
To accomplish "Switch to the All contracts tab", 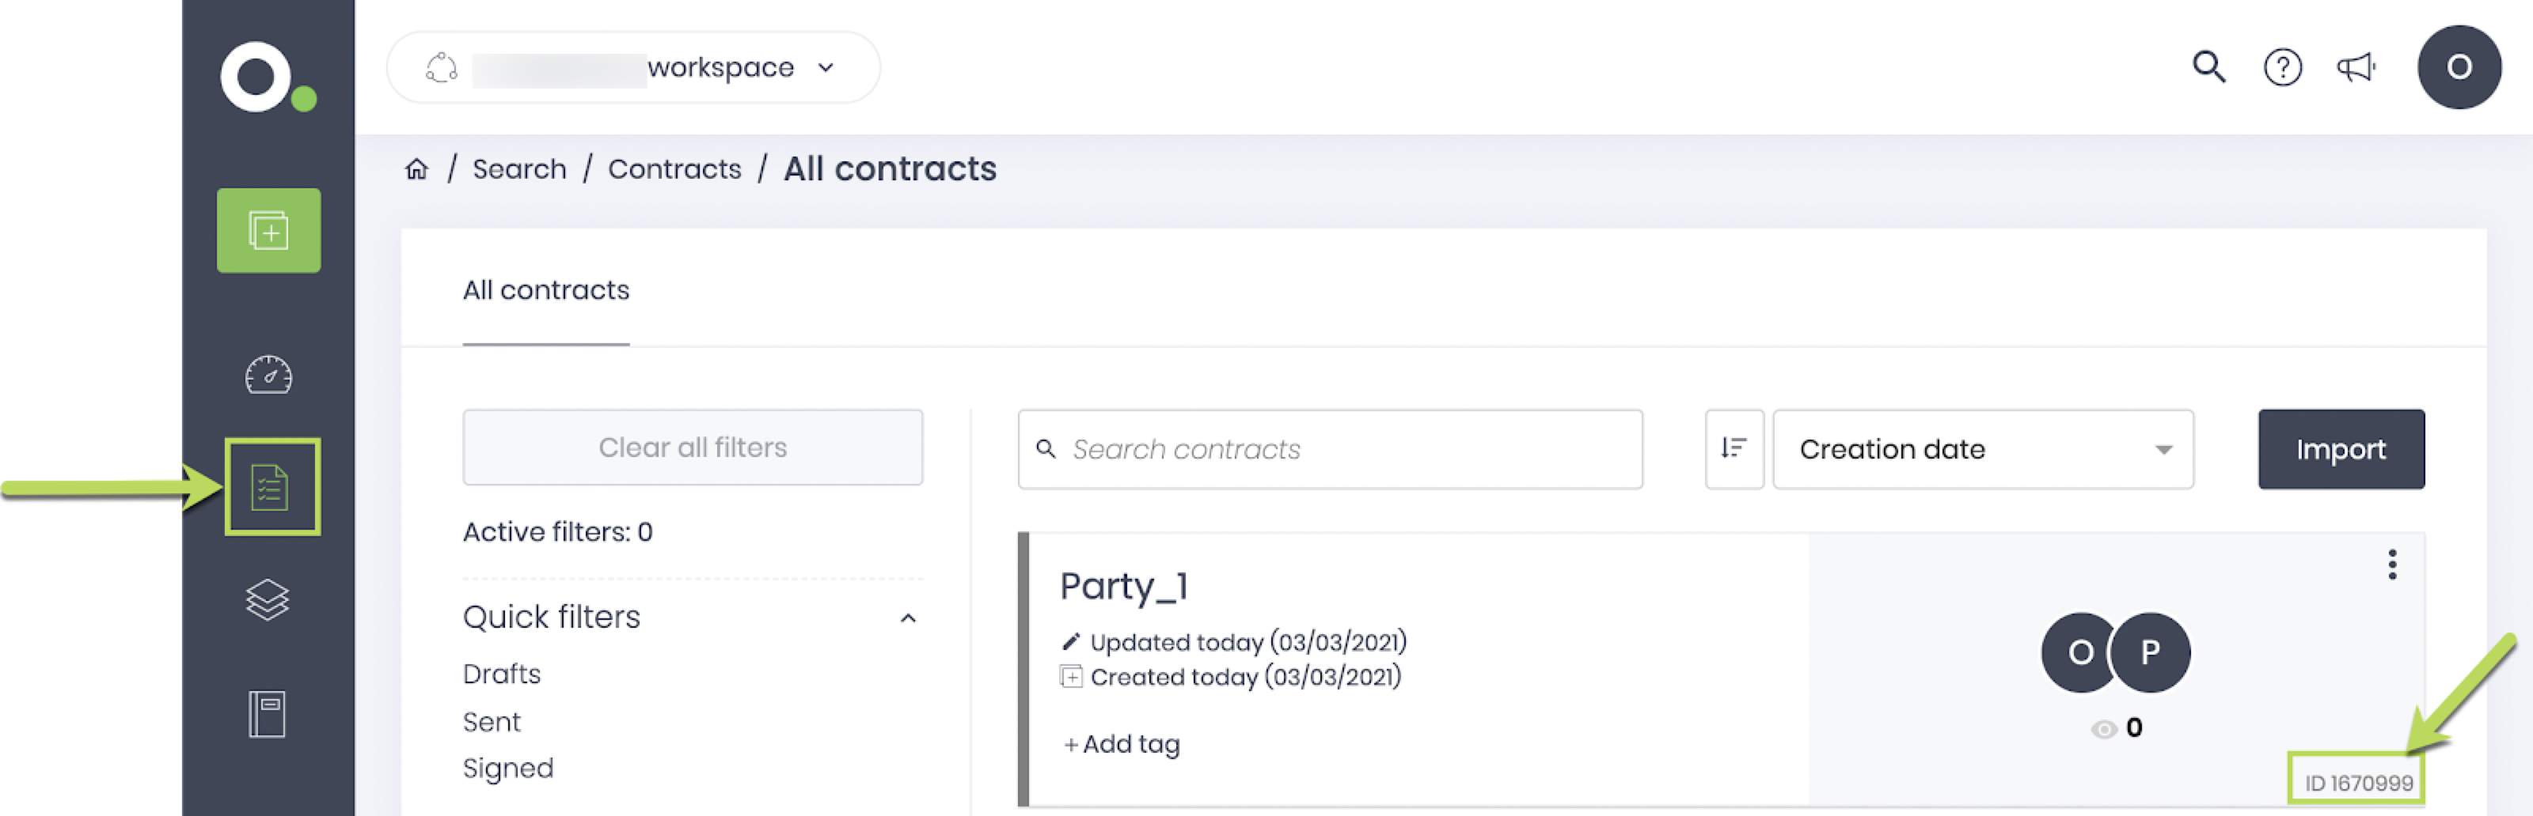I will (x=545, y=289).
